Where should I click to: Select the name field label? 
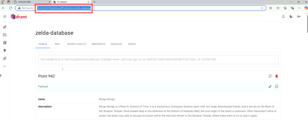(x=42, y=99)
